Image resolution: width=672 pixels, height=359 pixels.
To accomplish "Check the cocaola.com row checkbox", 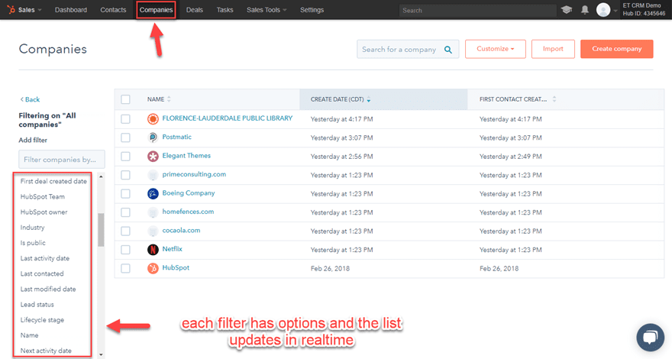I will tap(125, 231).
